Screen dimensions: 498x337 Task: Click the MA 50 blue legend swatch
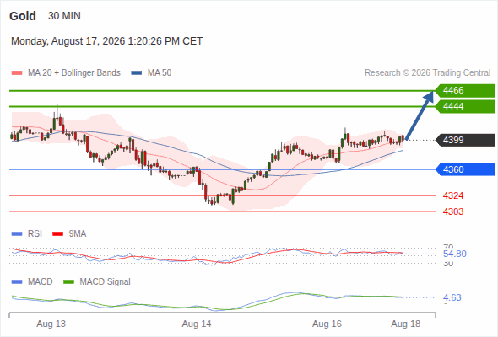coord(137,73)
